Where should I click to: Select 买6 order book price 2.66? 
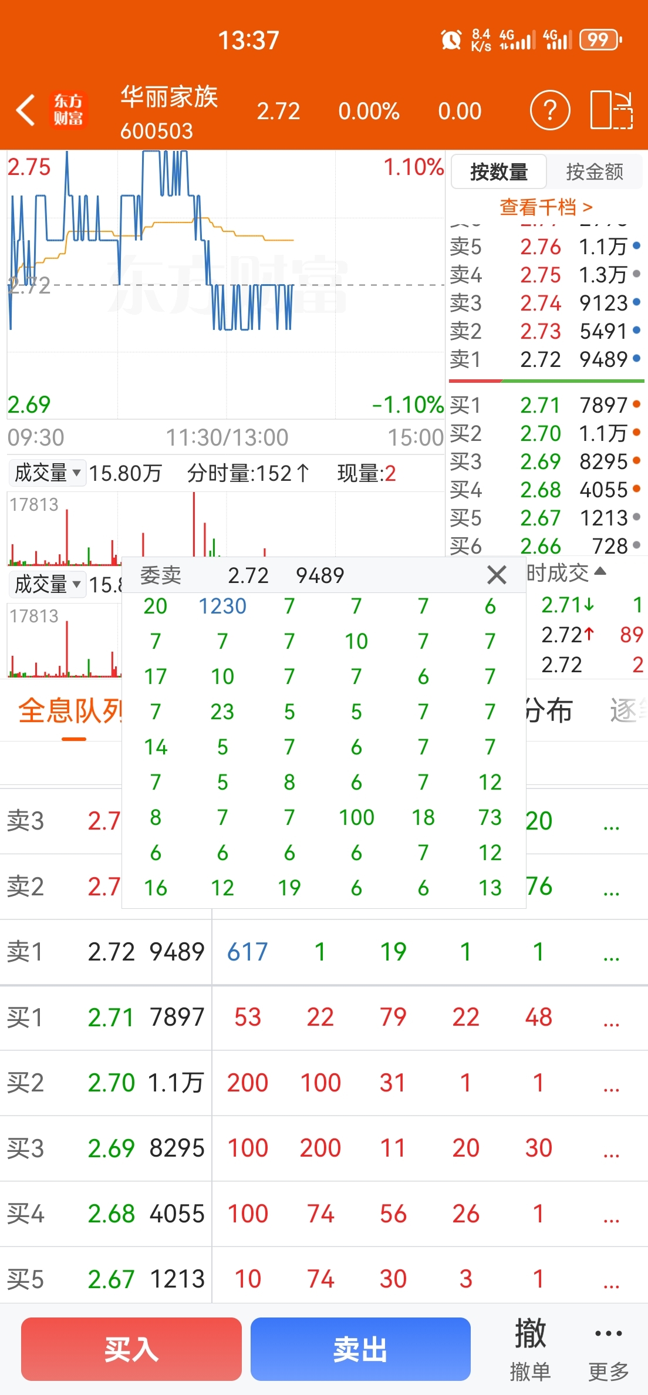click(541, 546)
